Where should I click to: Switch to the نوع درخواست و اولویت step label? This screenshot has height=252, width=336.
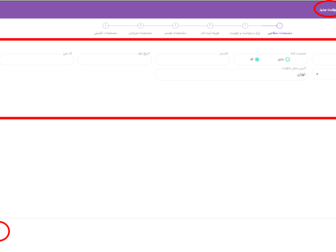pos(245,33)
